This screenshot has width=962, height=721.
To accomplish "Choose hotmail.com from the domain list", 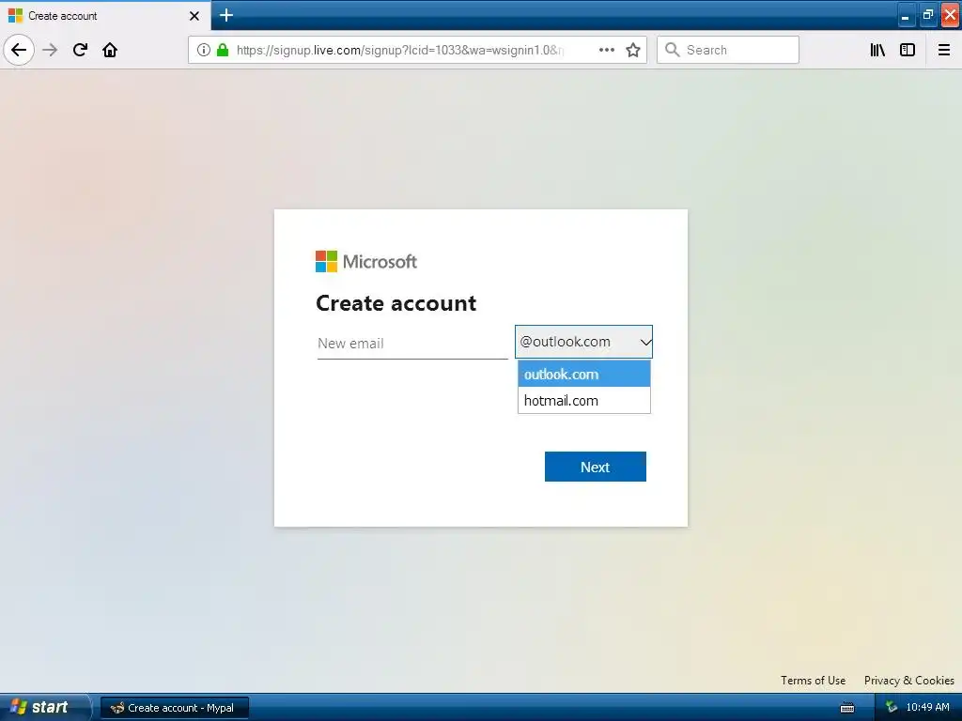I will tap(584, 400).
